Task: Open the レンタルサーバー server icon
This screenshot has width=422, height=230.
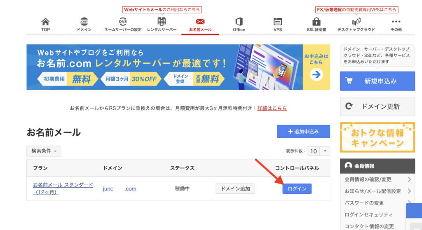Action: click(162, 21)
